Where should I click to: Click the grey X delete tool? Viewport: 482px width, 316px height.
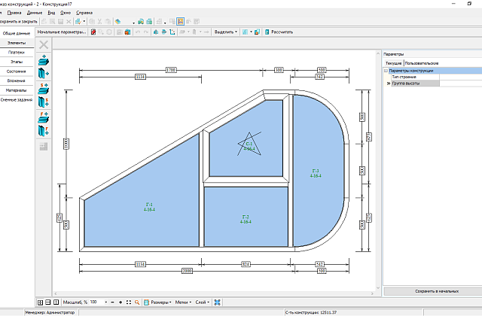click(44, 44)
